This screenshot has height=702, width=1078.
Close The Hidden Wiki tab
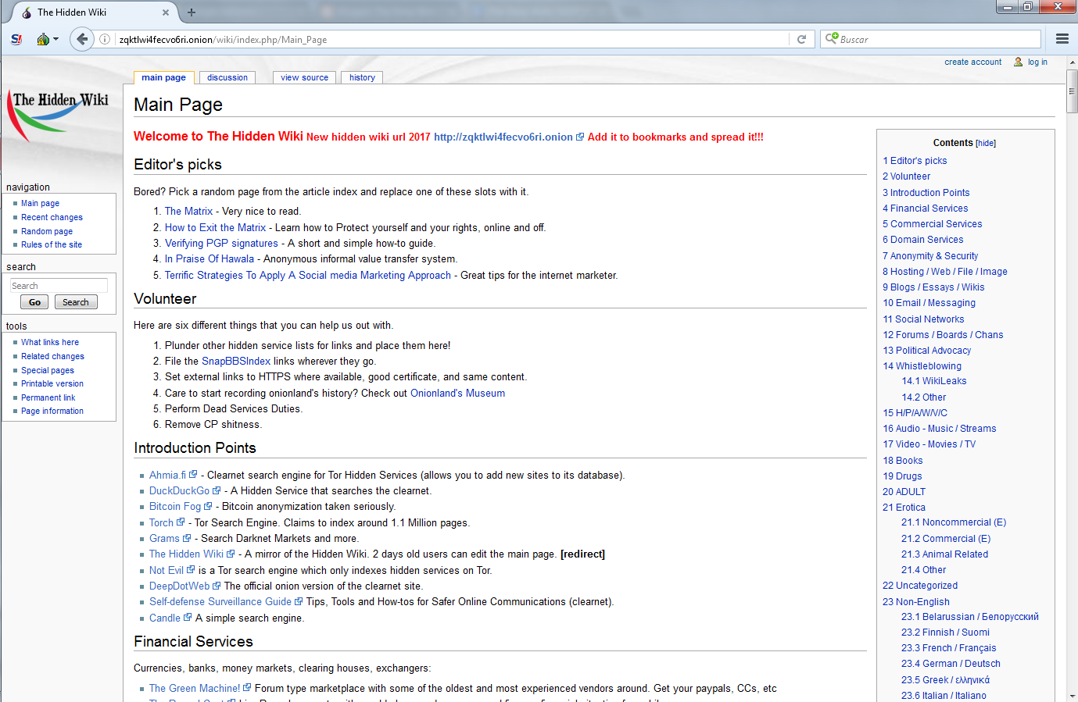point(166,12)
